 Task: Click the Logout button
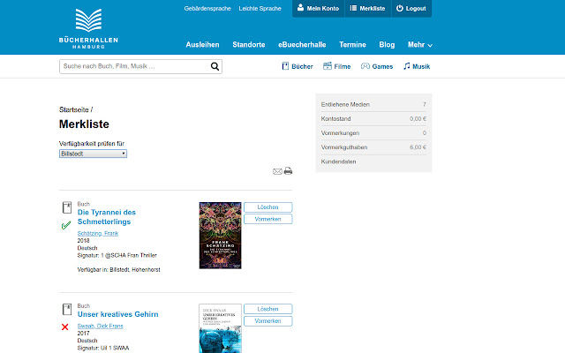pyautogui.click(x=411, y=8)
